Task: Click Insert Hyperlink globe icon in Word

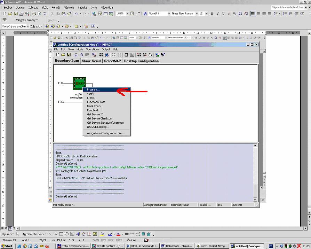Action: pos(94,14)
